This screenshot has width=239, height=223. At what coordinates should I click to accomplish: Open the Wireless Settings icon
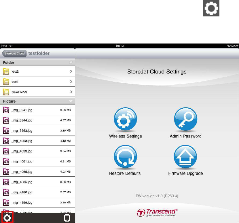pyautogui.click(x=125, y=119)
